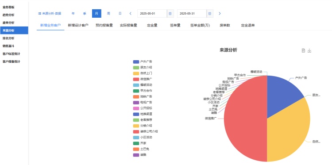The height and width of the screenshot is (165, 332).
Task: Select the 周 time granularity
Action: click(x=108, y=14)
